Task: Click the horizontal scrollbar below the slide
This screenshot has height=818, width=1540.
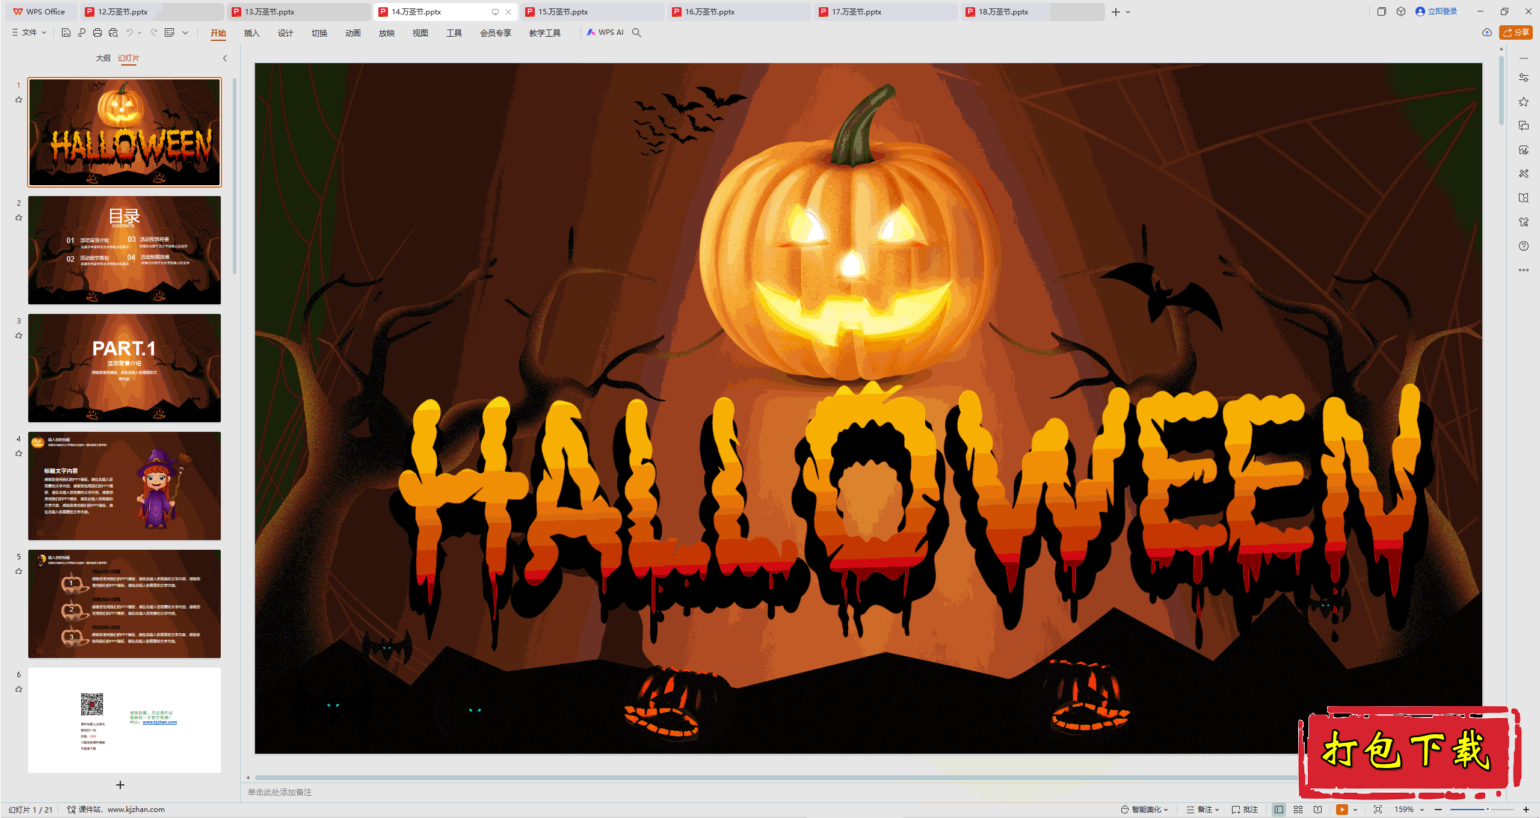Action: (776, 778)
